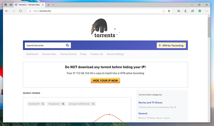
Task: Click the scrollbar up arrow
Action: [209, 16]
